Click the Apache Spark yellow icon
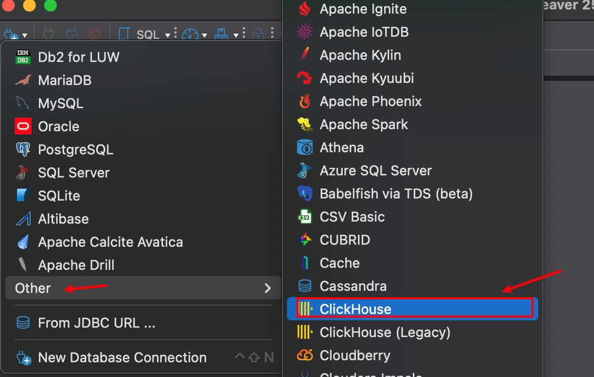 [x=305, y=124]
